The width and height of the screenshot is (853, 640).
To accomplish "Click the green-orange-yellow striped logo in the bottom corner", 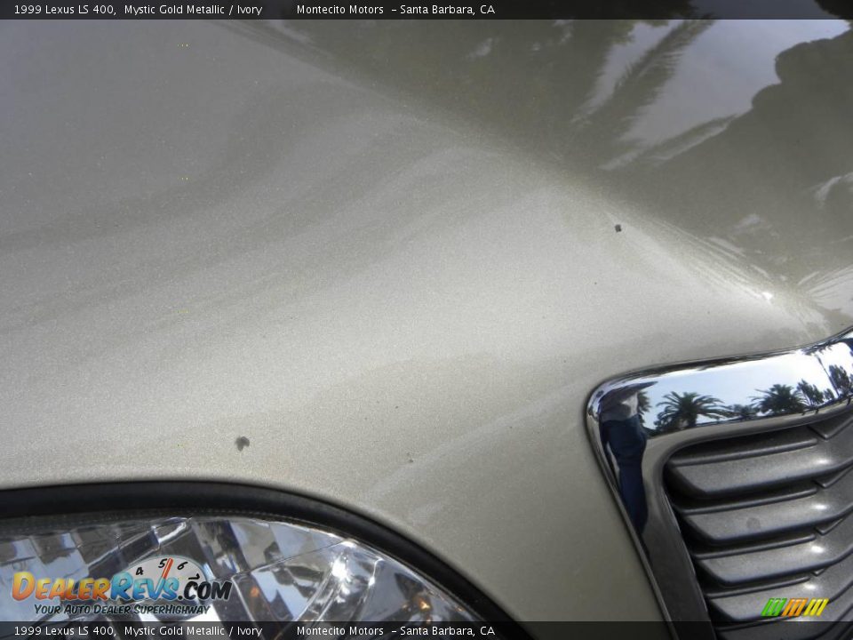I will tap(794, 607).
